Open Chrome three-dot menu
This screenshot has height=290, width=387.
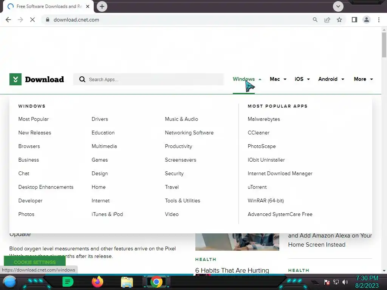click(x=379, y=20)
